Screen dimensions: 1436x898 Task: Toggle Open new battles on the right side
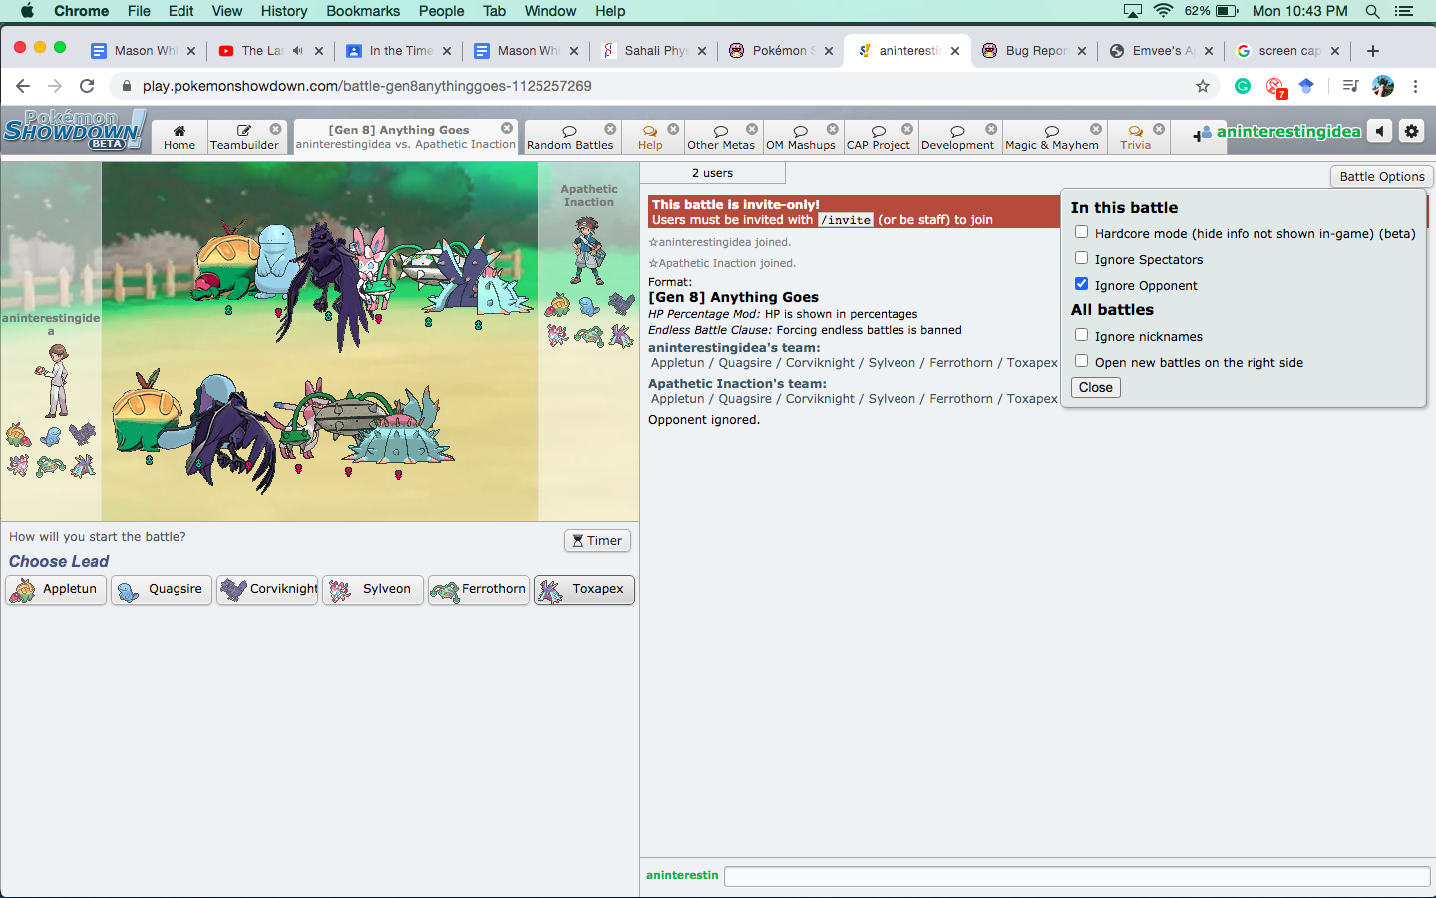tap(1081, 361)
